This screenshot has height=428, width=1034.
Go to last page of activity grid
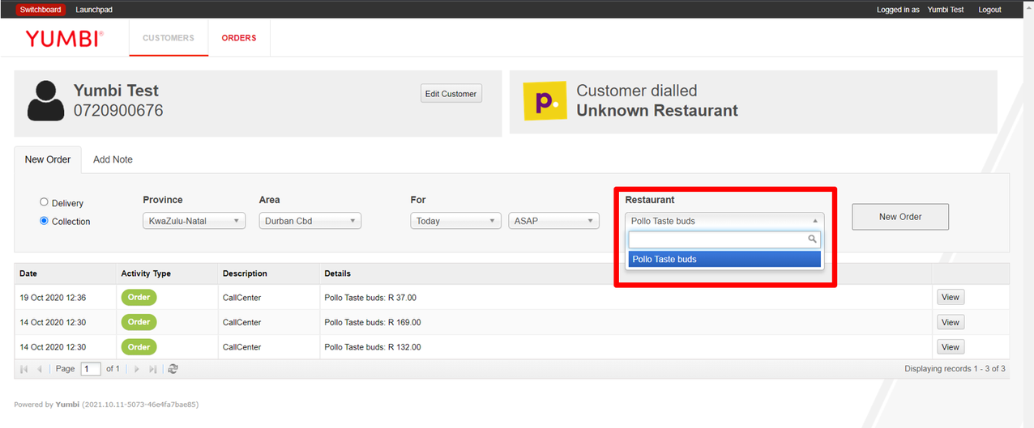point(152,369)
